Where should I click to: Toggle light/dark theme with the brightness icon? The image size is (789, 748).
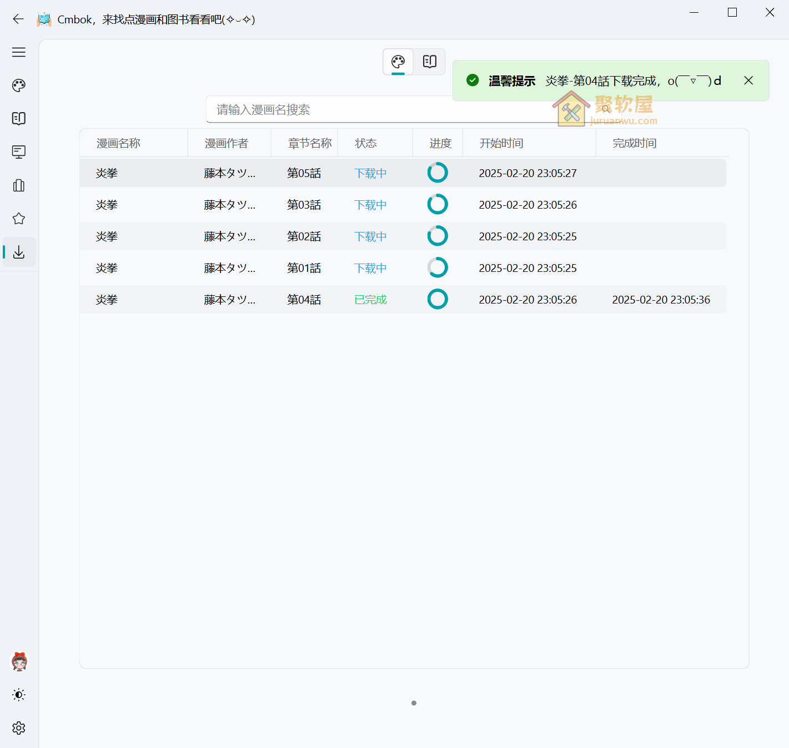pyautogui.click(x=18, y=694)
